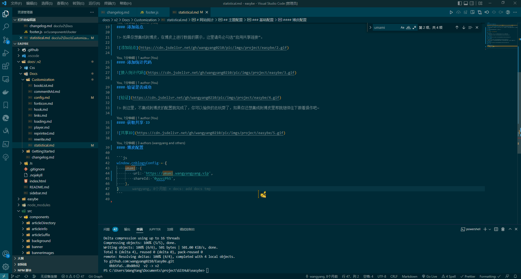
Task: Switch to the 输出 panel tab
Action: (x=127, y=229)
